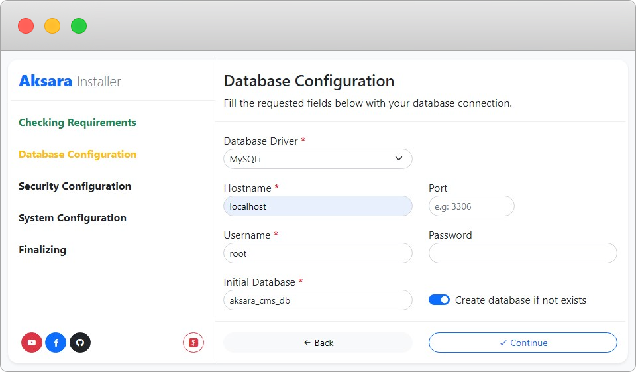Select Database Configuration step in sidebar
The height and width of the screenshot is (372, 636).
click(x=78, y=155)
